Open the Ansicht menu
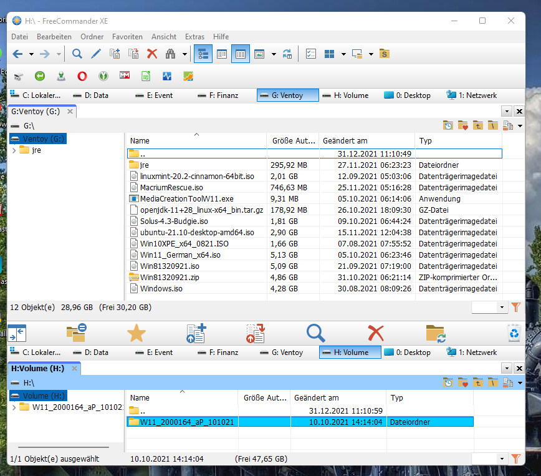Viewport: 541px width, 476px height. pos(164,37)
